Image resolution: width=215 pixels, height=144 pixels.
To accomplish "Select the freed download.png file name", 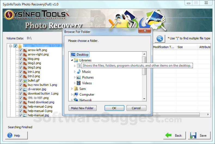I will point(41,102).
